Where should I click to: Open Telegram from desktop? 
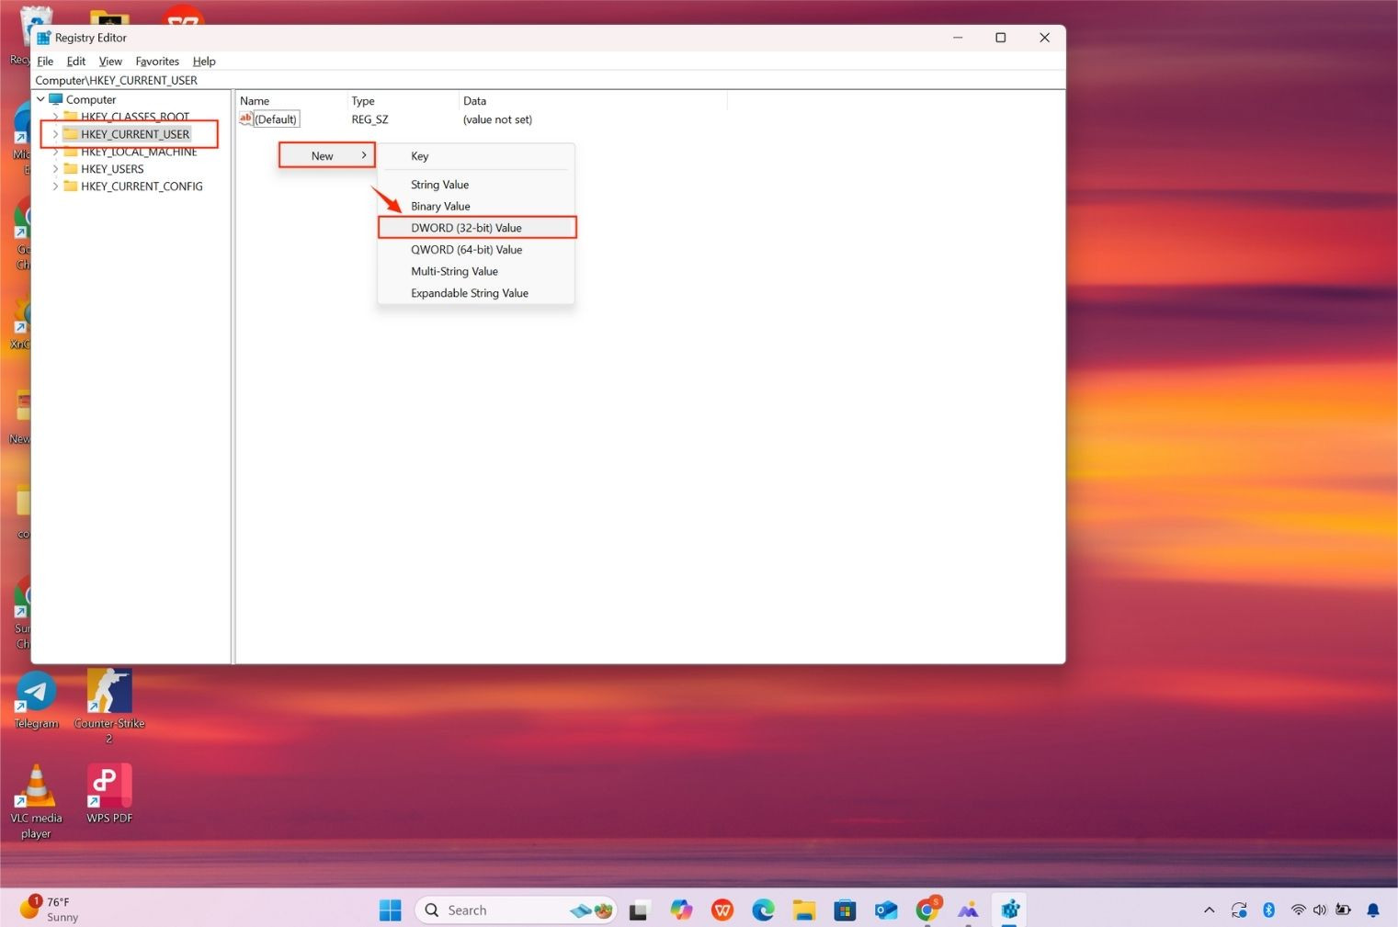(36, 692)
